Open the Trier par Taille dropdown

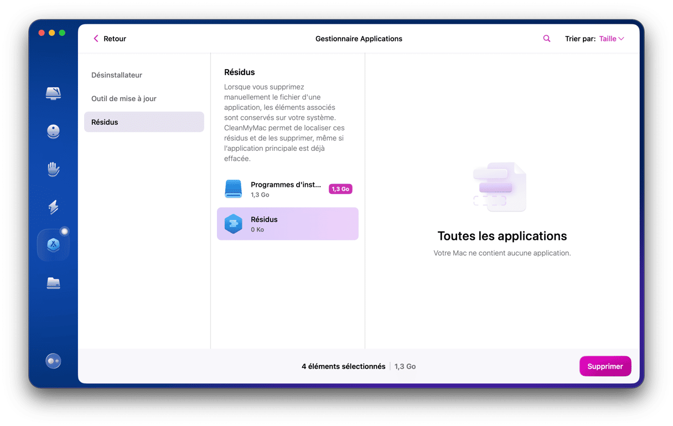pos(612,39)
